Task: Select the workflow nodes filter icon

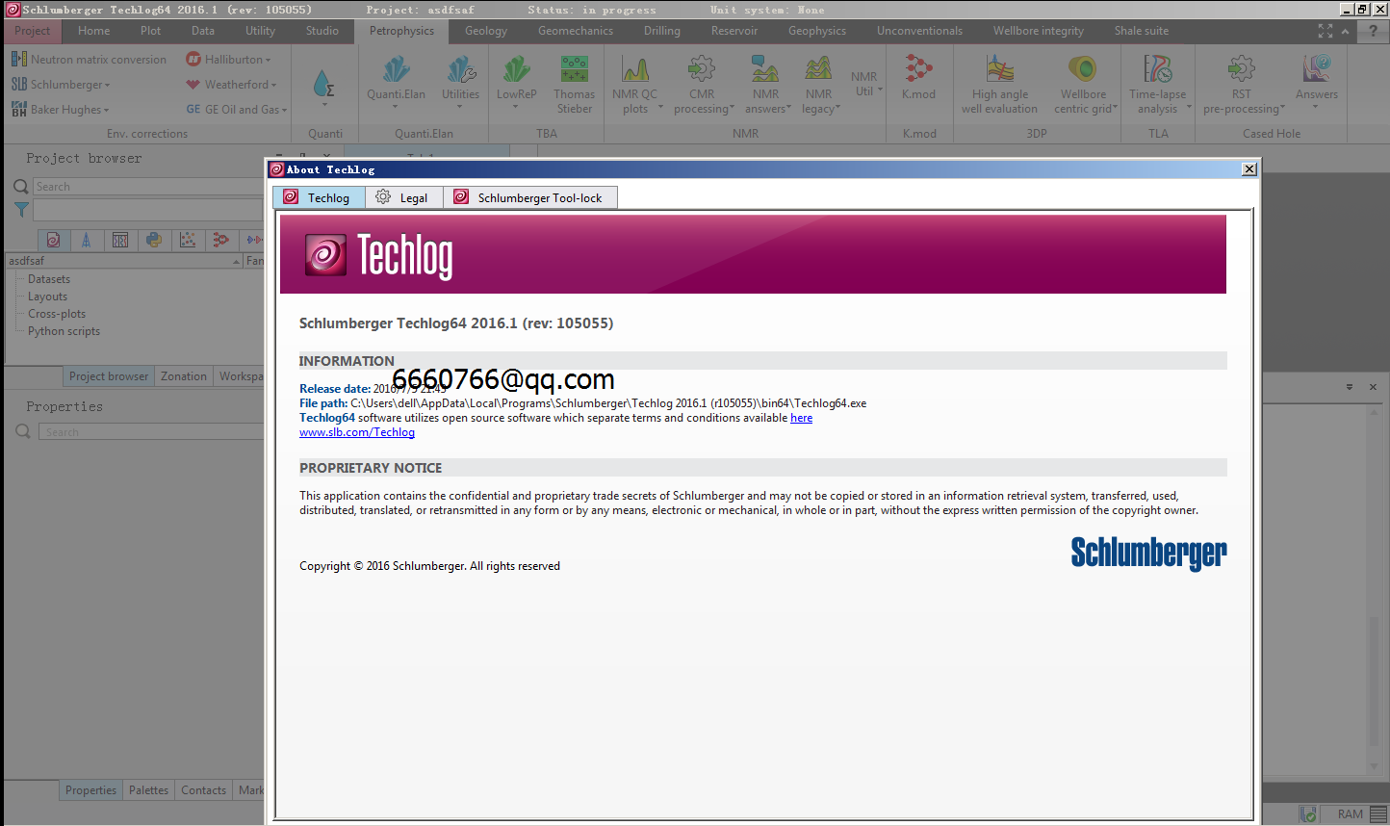Action: (x=221, y=240)
